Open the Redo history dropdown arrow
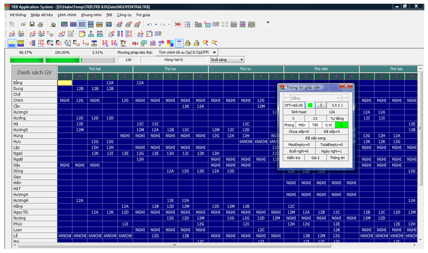Image resolution: width=428 pixels, height=253 pixels. pyautogui.click(x=169, y=24)
